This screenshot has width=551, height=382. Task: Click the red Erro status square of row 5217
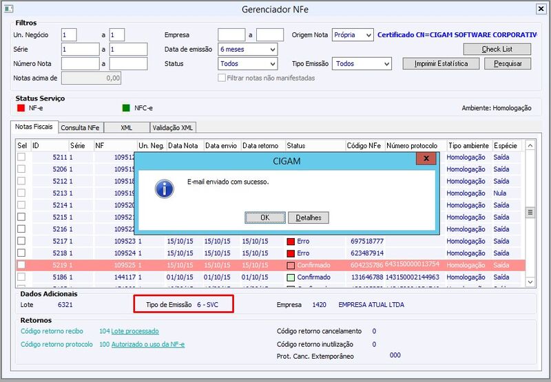pos(291,242)
